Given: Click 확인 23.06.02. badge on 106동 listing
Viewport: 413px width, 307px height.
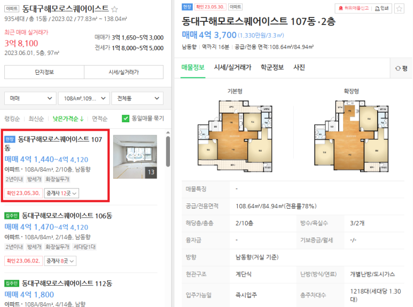Looking at the screenshot, I should pos(24,261).
